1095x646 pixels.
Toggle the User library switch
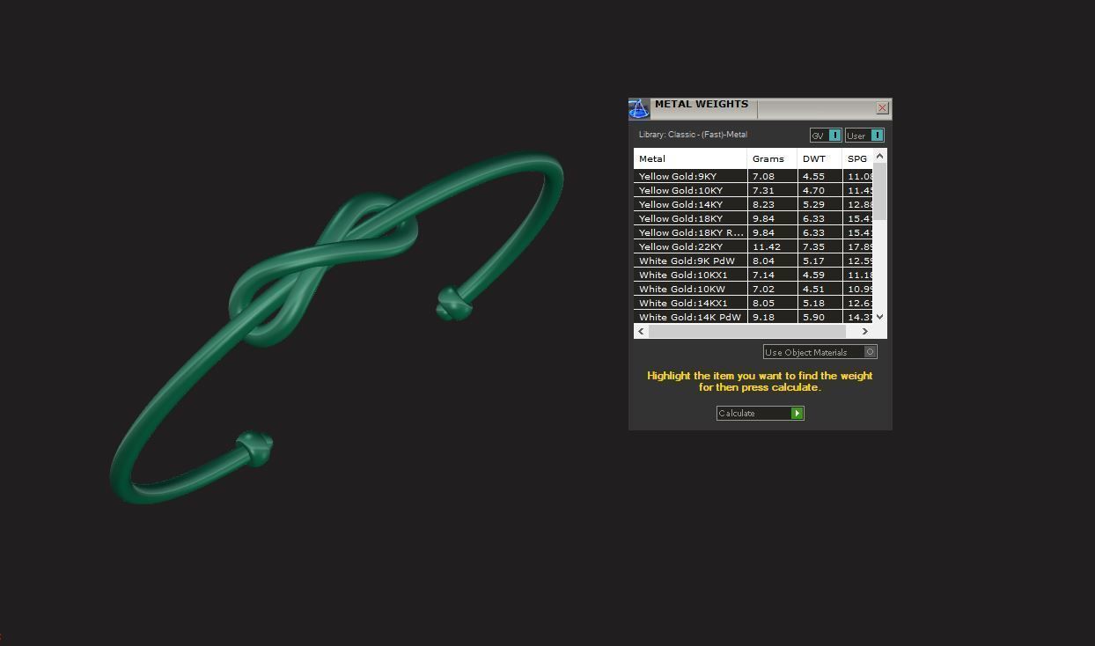864,136
